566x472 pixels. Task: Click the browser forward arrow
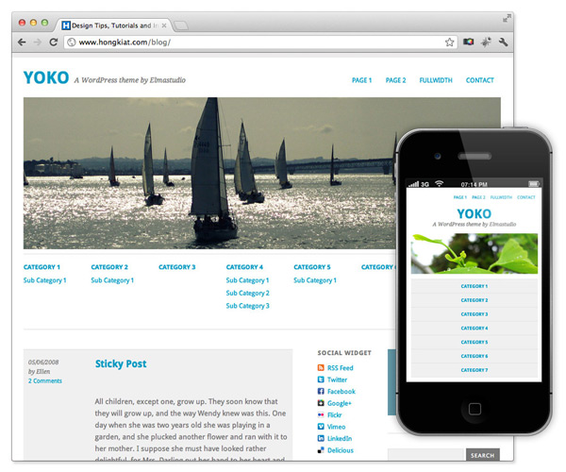tap(37, 42)
